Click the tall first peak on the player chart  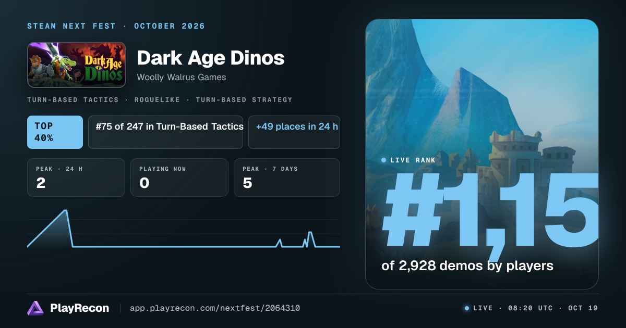65,211
